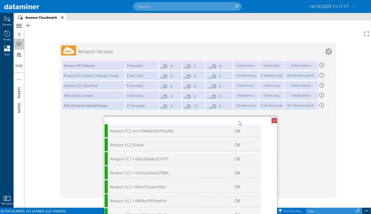Click the alarm filter search icon

click(358, 211)
